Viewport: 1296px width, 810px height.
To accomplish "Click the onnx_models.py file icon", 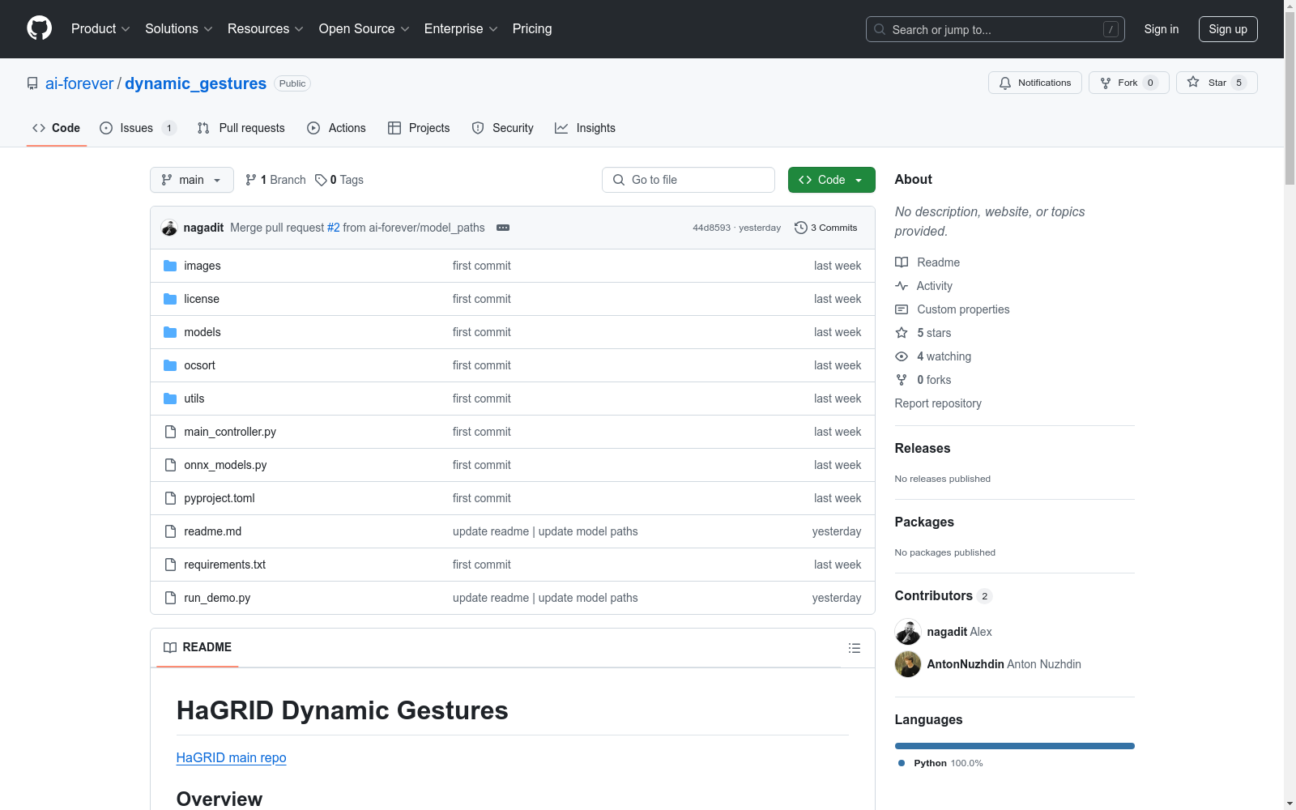I will (x=170, y=465).
